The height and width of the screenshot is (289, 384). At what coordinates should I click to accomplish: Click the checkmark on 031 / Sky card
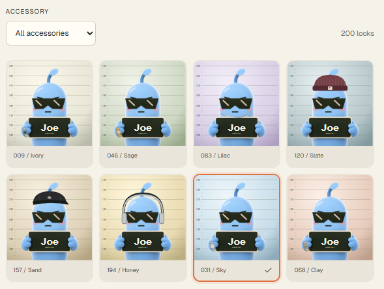click(x=268, y=270)
